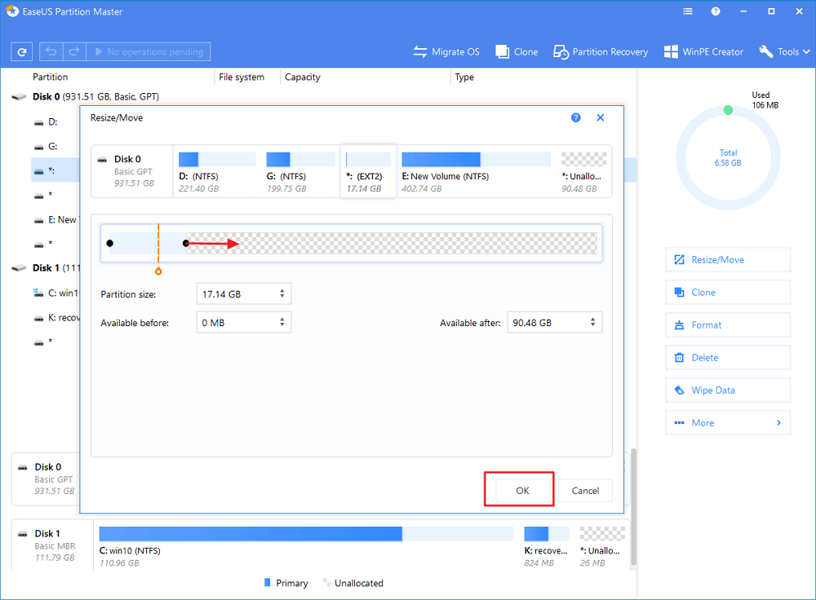Image resolution: width=816 pixels, height=600 pixels.
Task: Select the 90.48 GB unallocated block in dialog
Action: [583, 171]
